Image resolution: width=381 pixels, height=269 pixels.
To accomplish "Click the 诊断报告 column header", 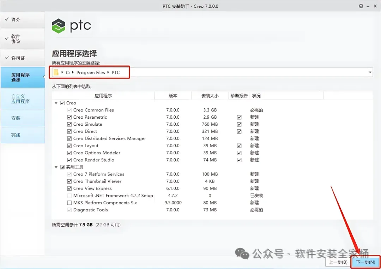I will (239, 96).
